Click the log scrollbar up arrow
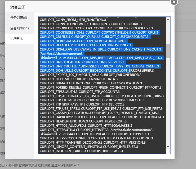Screen dimensions: 196x169 [x=168, y=19]
